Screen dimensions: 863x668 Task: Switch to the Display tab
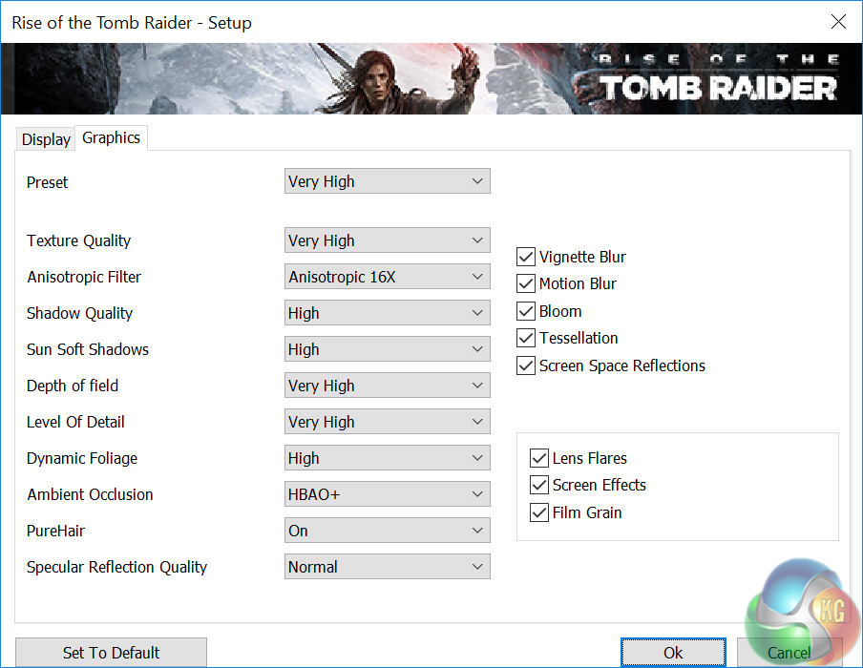click(x=46, y=139)
